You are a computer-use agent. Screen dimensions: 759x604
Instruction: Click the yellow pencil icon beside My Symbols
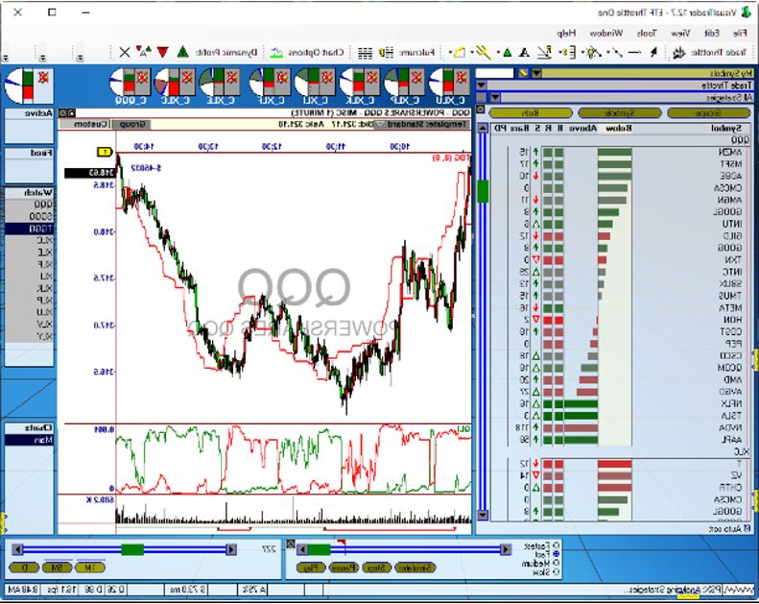[x=524, y=74]
